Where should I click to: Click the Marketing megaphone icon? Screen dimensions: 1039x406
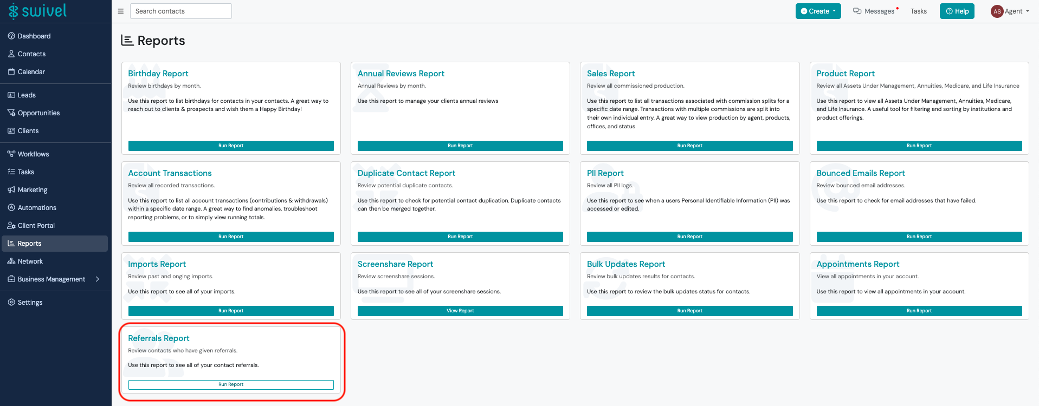click(11, 190)
